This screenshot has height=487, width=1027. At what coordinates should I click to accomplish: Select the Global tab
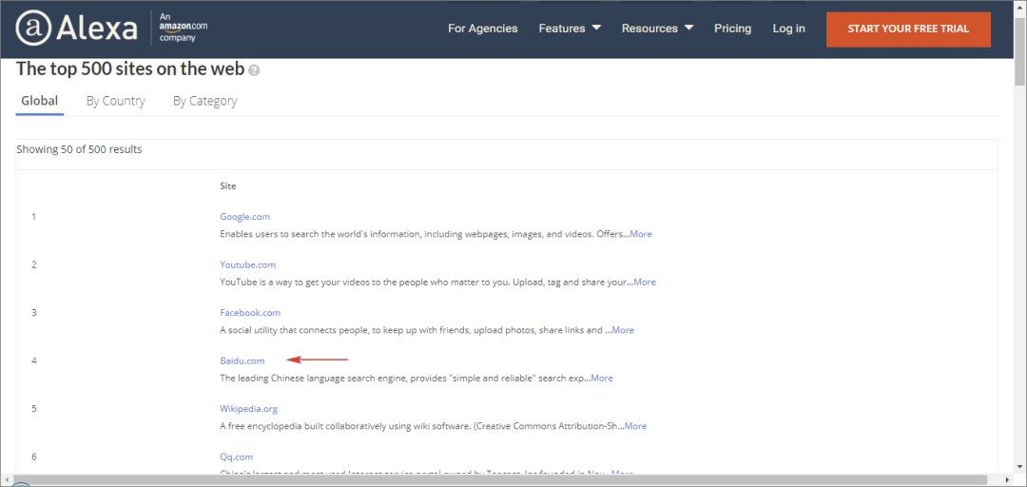[x=39, y=101]
